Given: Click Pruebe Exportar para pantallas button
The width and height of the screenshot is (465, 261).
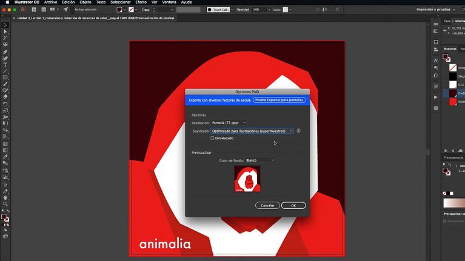Looking at the screenshot, I should pos(279,100).
